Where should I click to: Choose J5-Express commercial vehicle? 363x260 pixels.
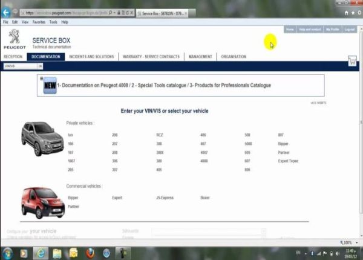165,198
